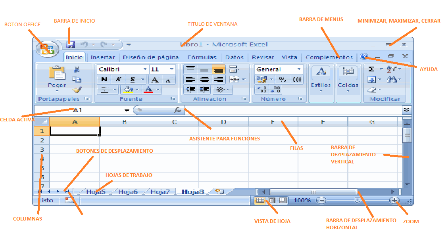Screen dimensions: 448x234
Task: Click the Save icon on the quick access toolbar
Action: tap(71, 44)
